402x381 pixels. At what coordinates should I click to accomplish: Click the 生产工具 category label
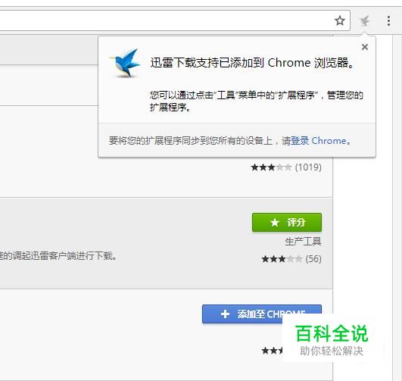coord(303,242)
